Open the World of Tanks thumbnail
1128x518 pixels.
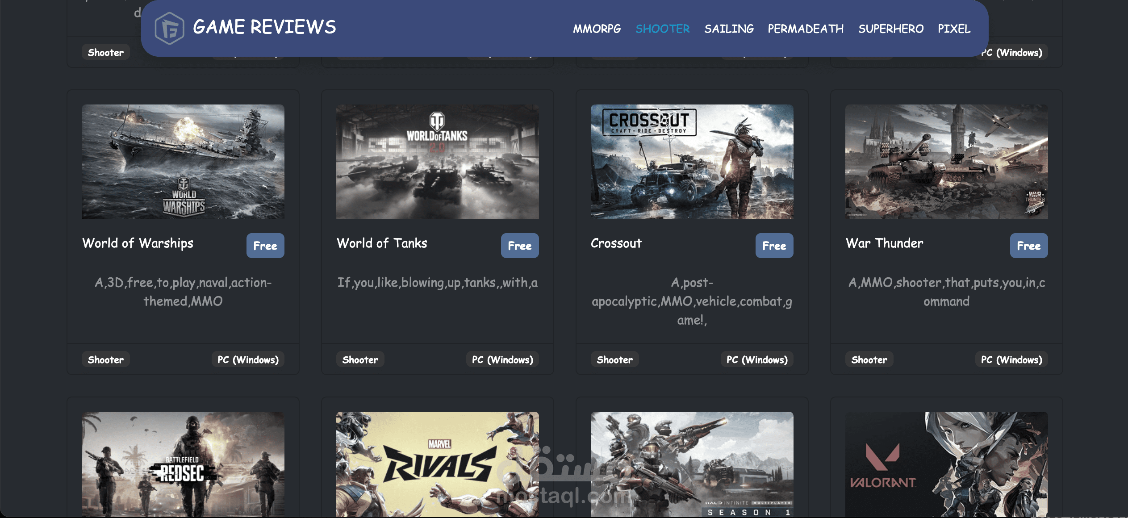pyautogui.click(x=437, y=162)
